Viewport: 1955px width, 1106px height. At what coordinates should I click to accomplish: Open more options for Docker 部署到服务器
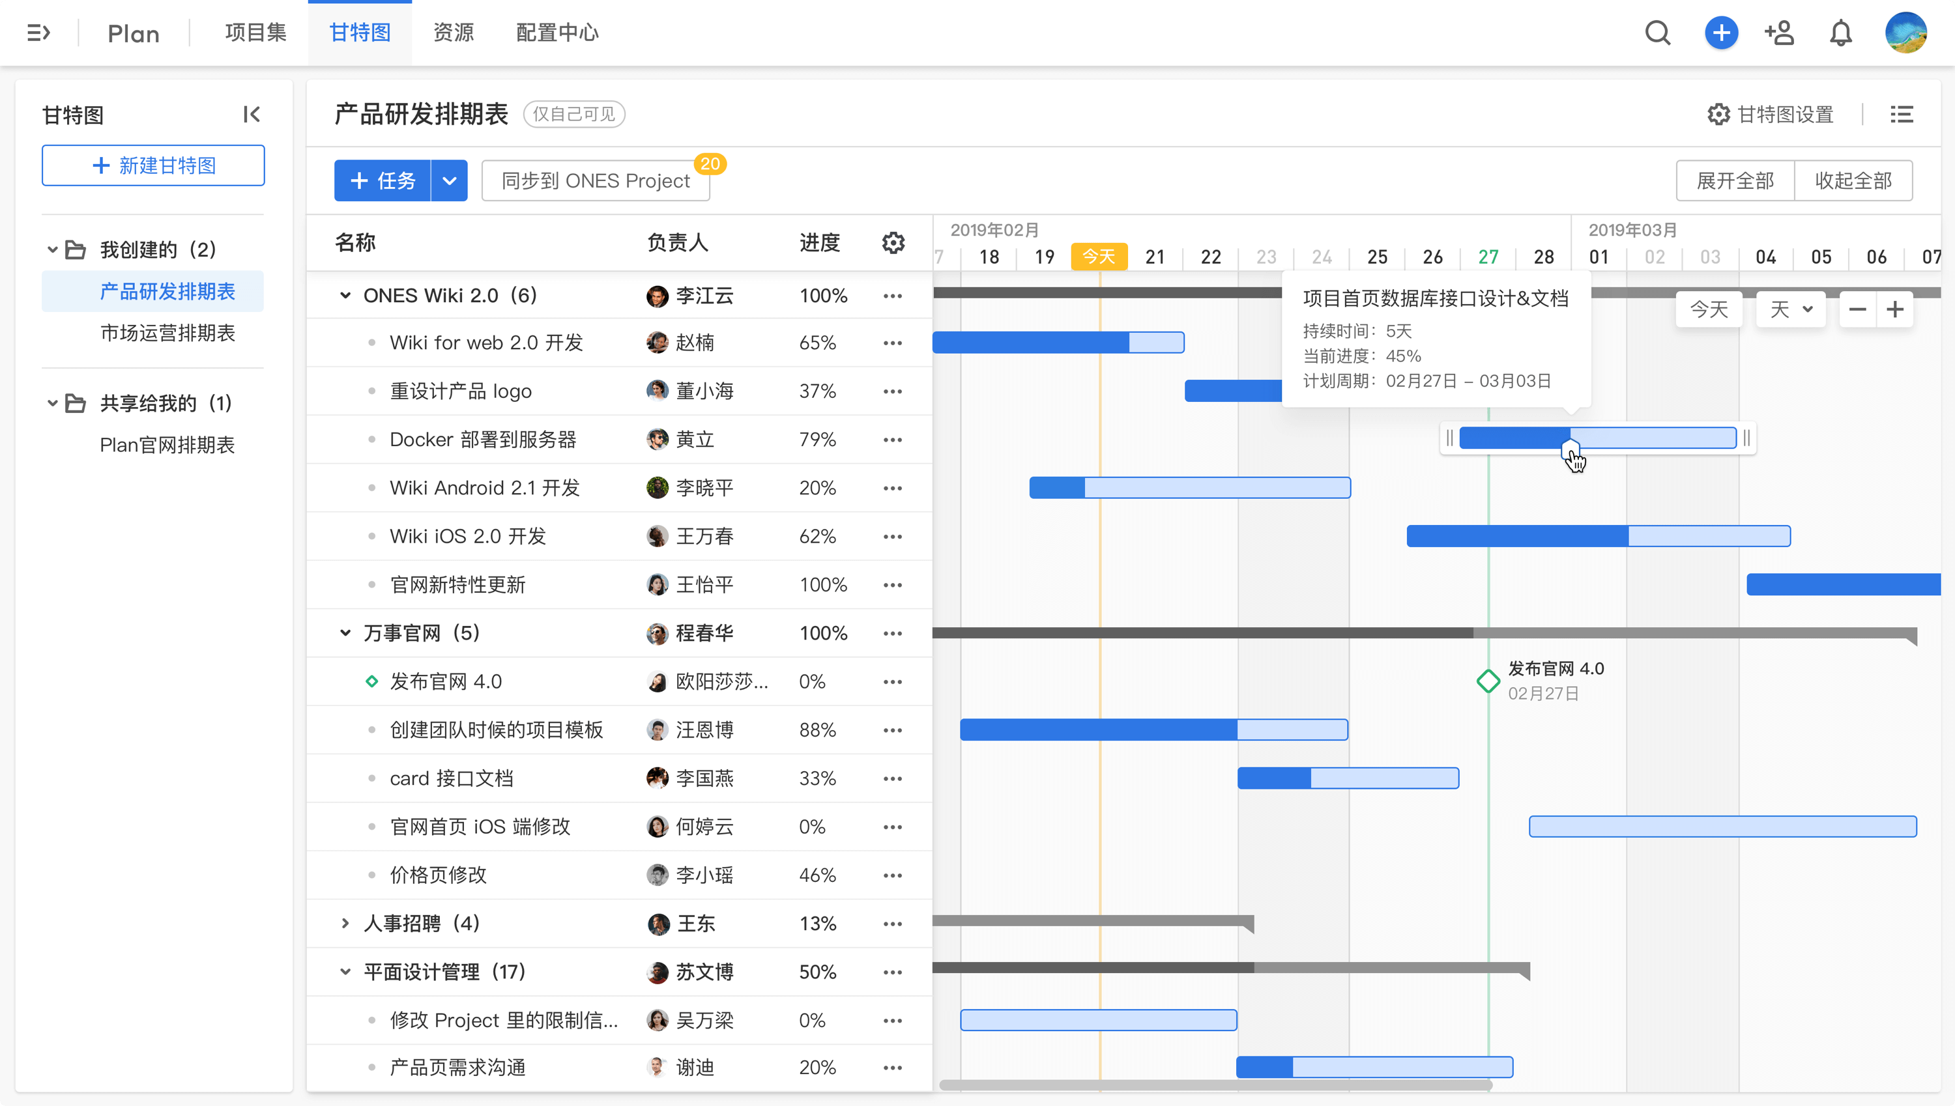[893, 440]
